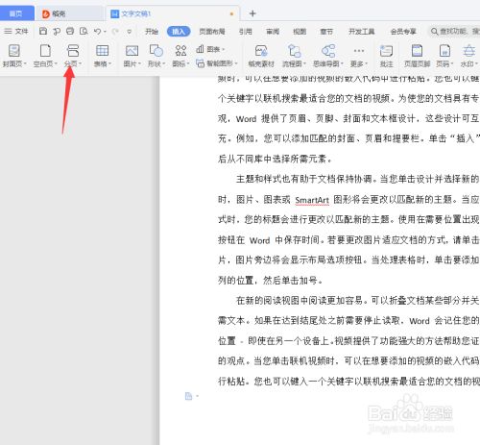The width and height of the screenshot is (480, 445).
Task: Click the 图片 picture icon
Action: pyautogui.click(x=132, y=51)
